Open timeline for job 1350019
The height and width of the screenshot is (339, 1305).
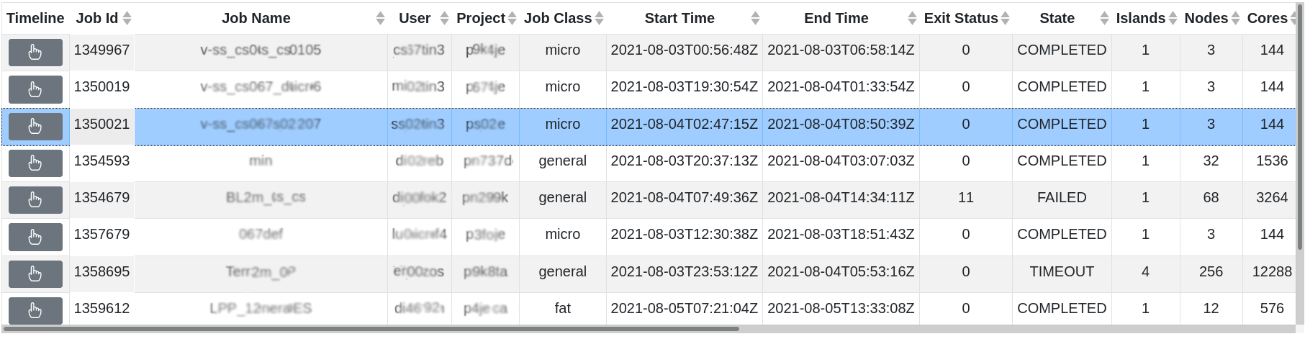(35, 89)
